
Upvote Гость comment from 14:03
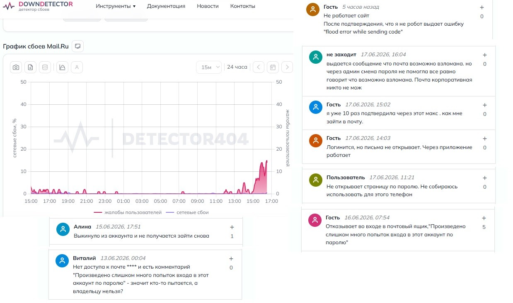click(484, 139)
